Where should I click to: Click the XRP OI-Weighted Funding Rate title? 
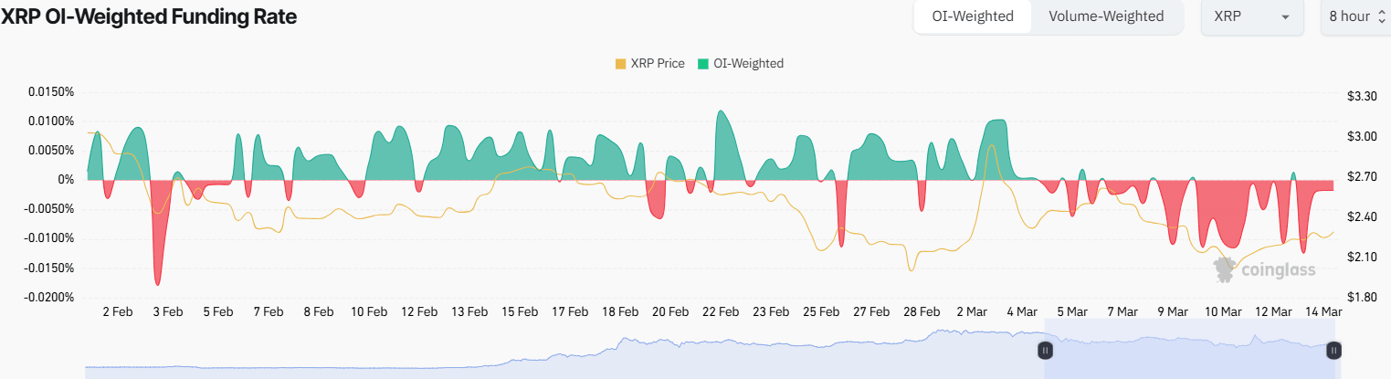tap(149, 16)
